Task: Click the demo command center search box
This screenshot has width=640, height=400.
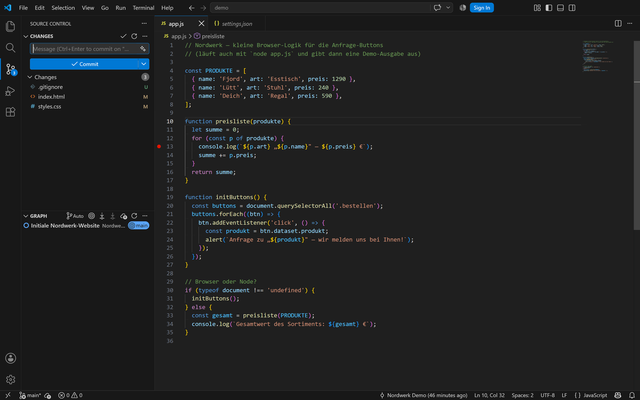Action: [319, 8]
